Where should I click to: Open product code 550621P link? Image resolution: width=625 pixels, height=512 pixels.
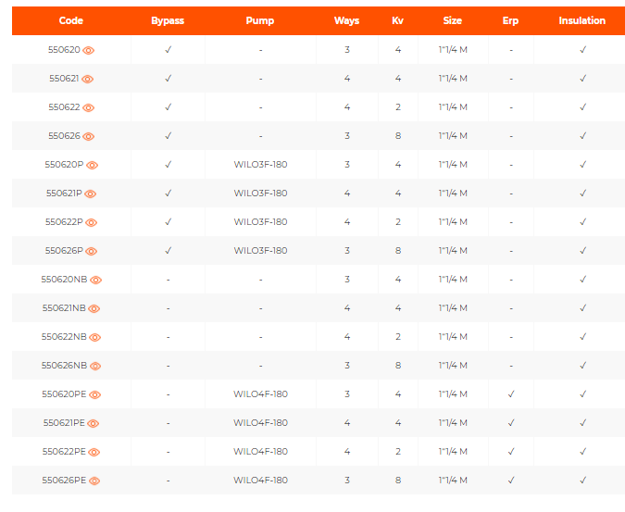(x=64, y=194)
